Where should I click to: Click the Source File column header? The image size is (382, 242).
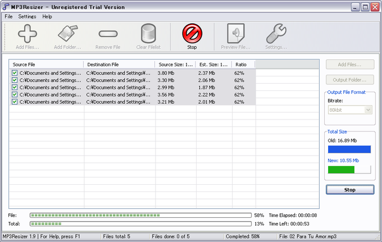(46, 65)
